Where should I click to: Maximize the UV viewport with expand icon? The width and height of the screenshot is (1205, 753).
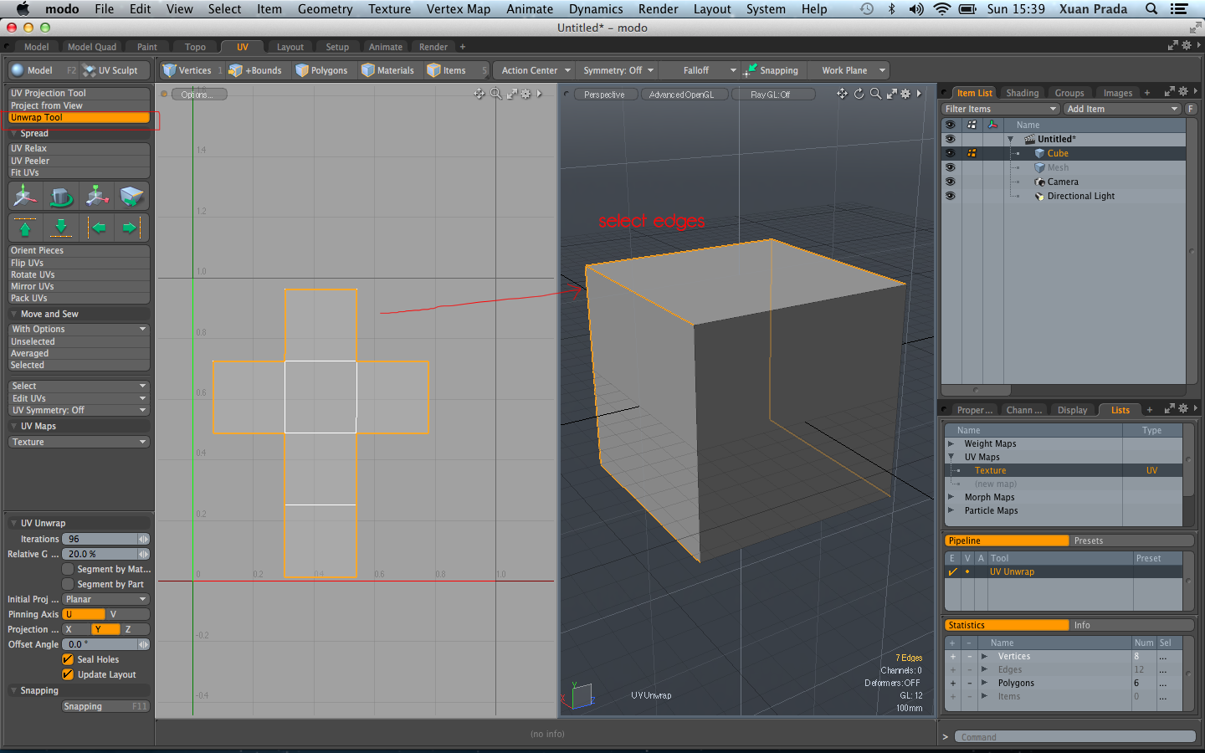(511, 94)
